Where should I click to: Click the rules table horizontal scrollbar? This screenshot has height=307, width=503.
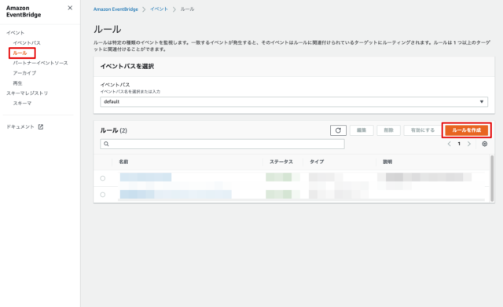[302, 200]
